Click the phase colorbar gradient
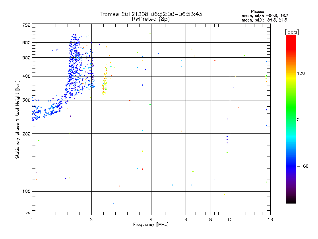The image size is (318, 239). click(x=291, y=119)
